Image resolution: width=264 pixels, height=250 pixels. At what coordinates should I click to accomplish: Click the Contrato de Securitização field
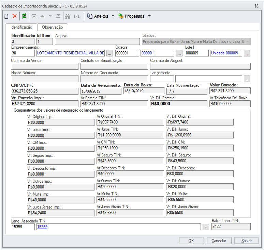[x=114, y=66]
